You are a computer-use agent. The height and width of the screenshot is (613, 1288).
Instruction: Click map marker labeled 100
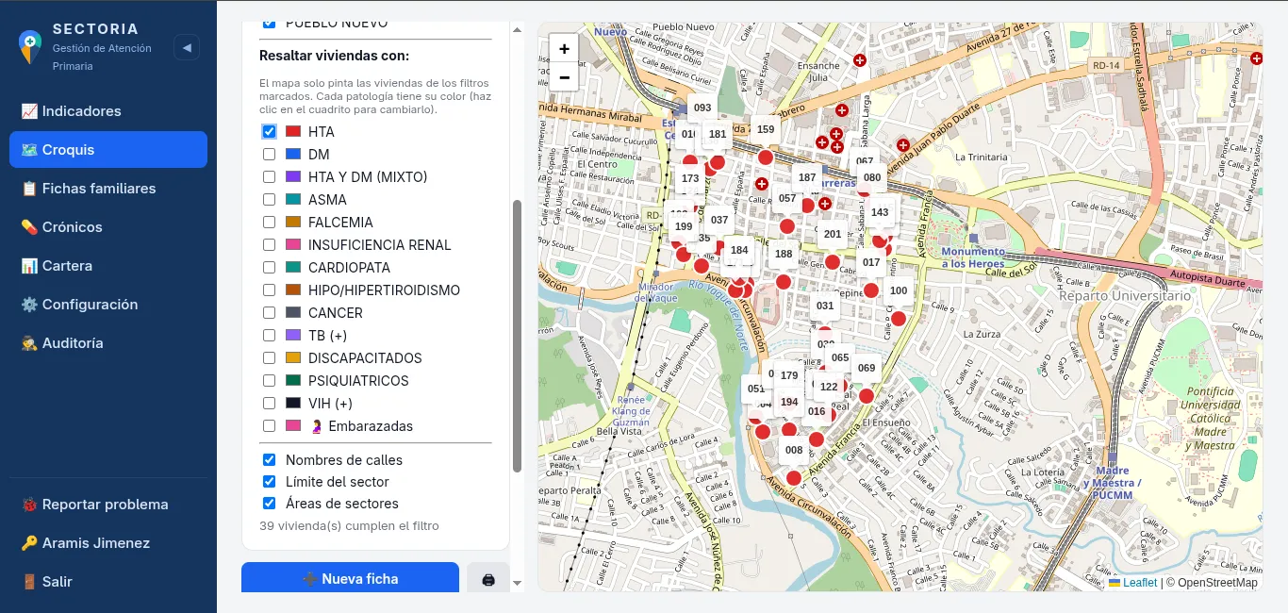click(899, 291)
